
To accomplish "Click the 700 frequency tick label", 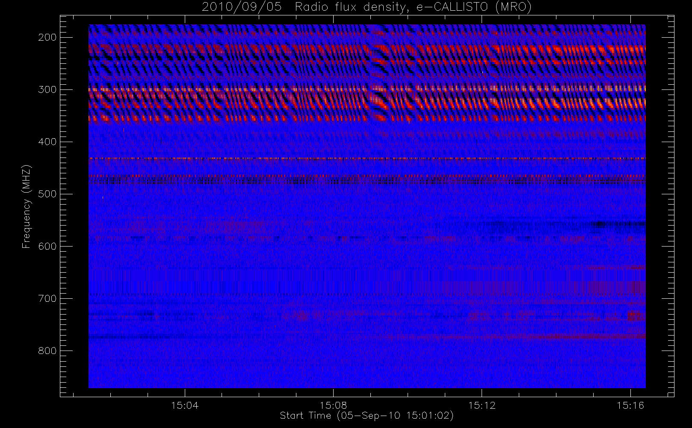I will coord(47,298).
